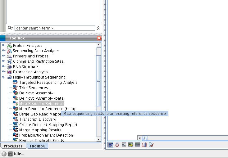Click the Large Gap Read Mapping icon
Viewport: 228px width, 158px height.
[x=16, y=114]
